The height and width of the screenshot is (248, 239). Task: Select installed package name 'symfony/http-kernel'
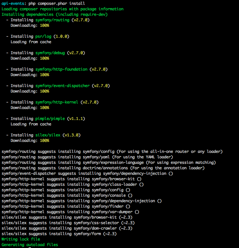pos(57,102)
